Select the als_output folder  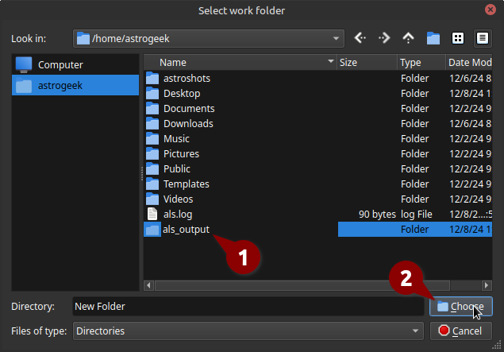[317, 230]
